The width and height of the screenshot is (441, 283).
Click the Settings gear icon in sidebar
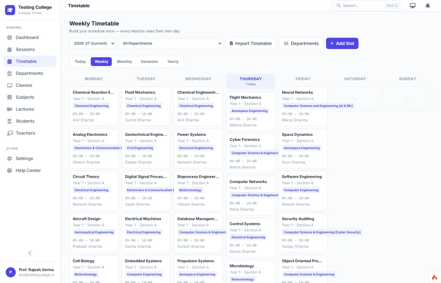(x=10, y=159)
